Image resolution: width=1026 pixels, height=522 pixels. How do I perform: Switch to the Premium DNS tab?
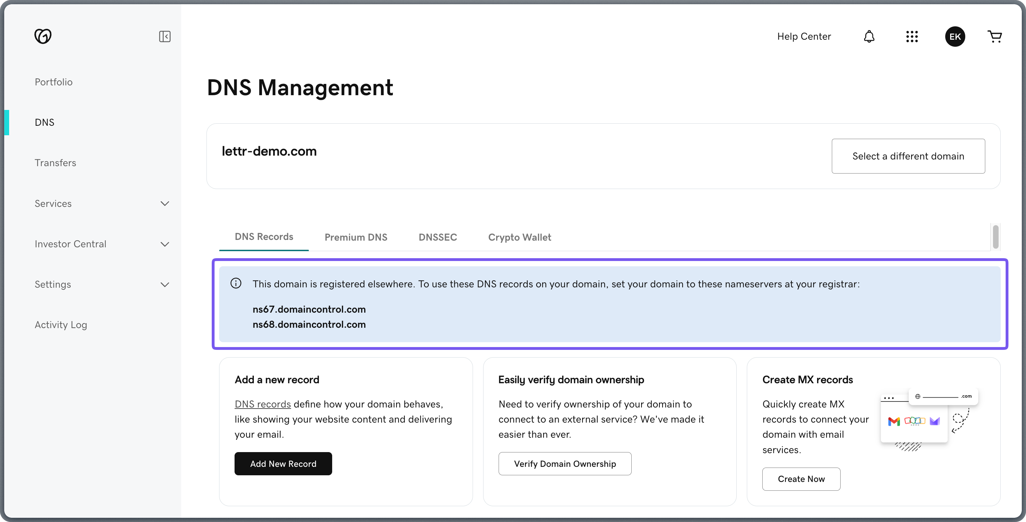[356, 237]
